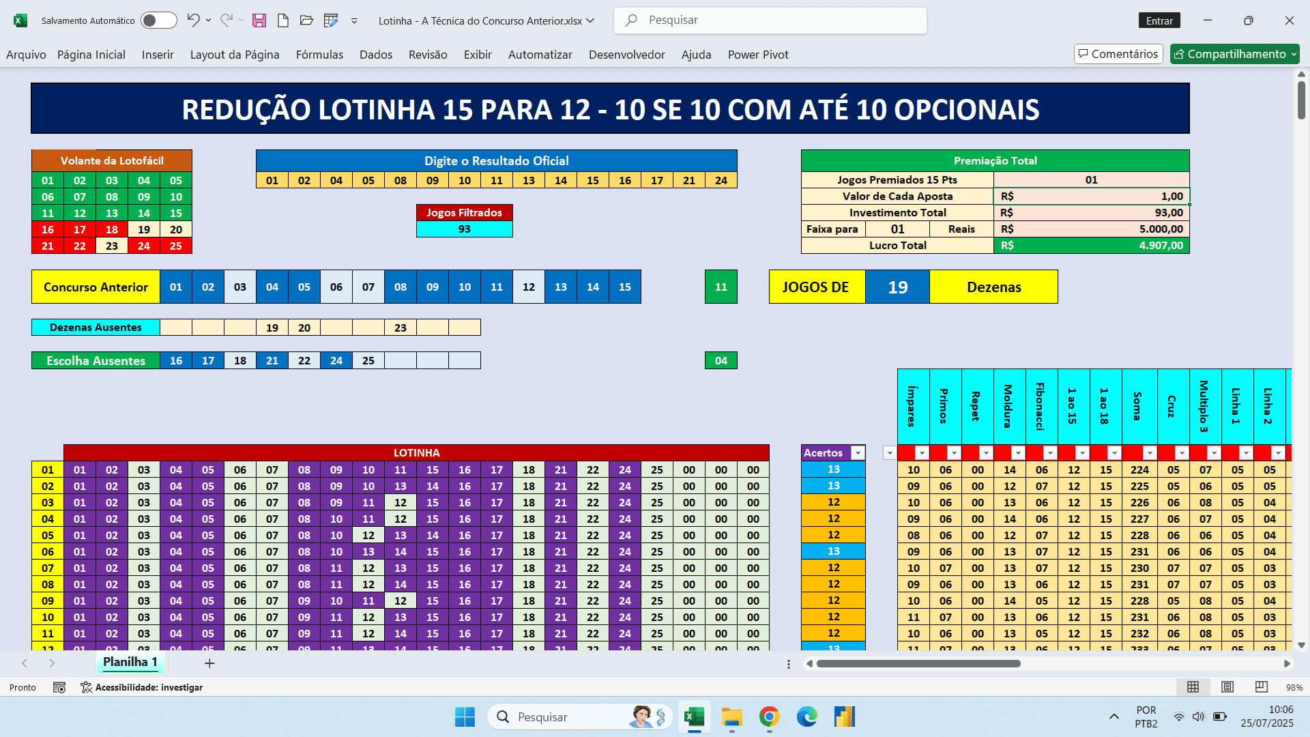This screenshot has width=1310, height=737.
Task: Click the horizontal scrollbar thumb
Action: tap(918, 663)
